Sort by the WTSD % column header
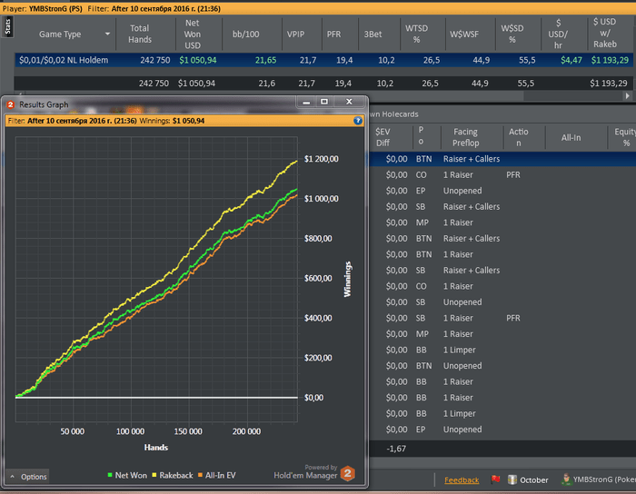Screen dimensions: 636x494 416,35
